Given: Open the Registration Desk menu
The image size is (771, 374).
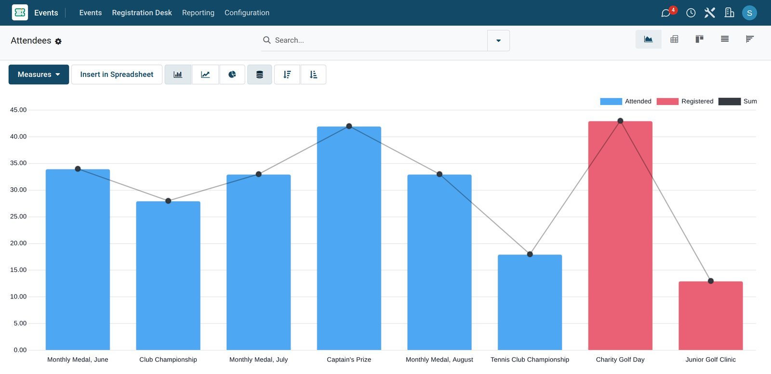Looking at the screenshot, I should pyautogui.click(x=142, y=13).
